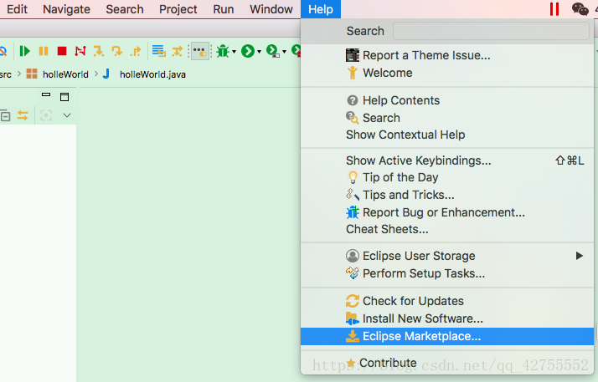This screenshot has width=598, height=382.
Task: Open the Search menu in menu bar
Action: [x=125, y=9]
